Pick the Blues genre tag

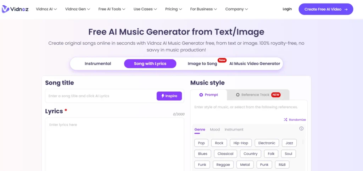(x=202, y=154)
